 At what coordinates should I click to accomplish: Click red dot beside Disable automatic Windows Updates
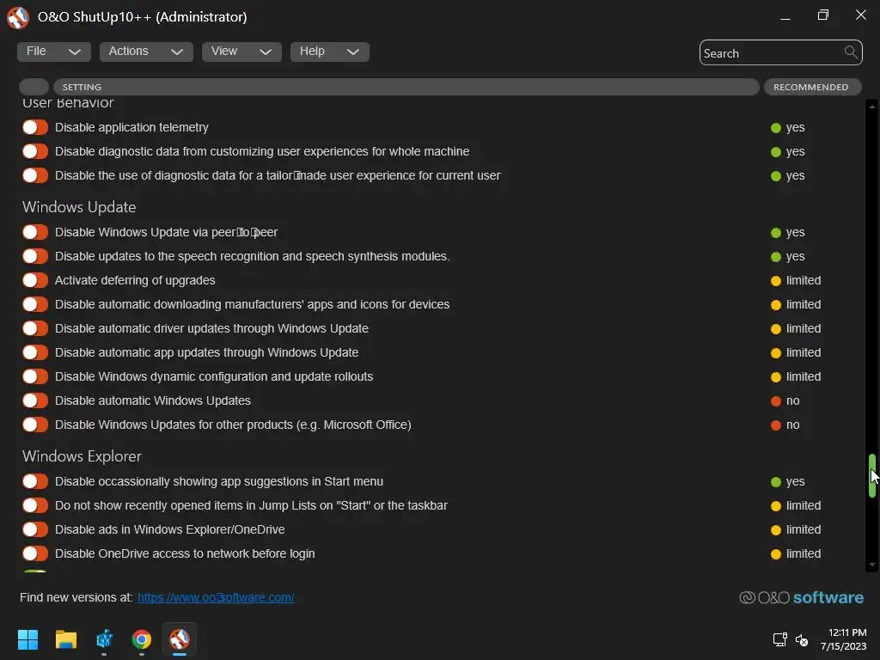click(776, 401)
